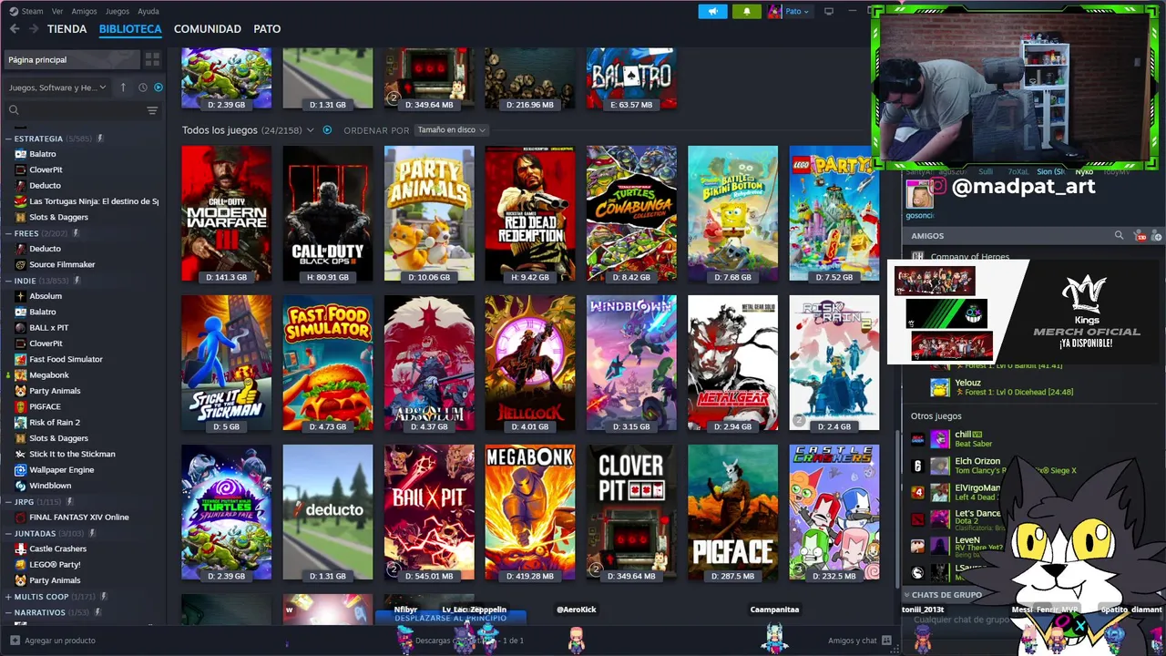Open Fast Food Simulator cover
Screen dimensions: 1166x656
click(328, 363)
